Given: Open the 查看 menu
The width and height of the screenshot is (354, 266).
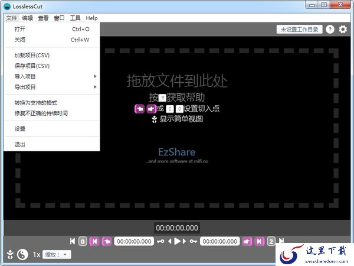Looking at the screenshot, I should [43, 18].
